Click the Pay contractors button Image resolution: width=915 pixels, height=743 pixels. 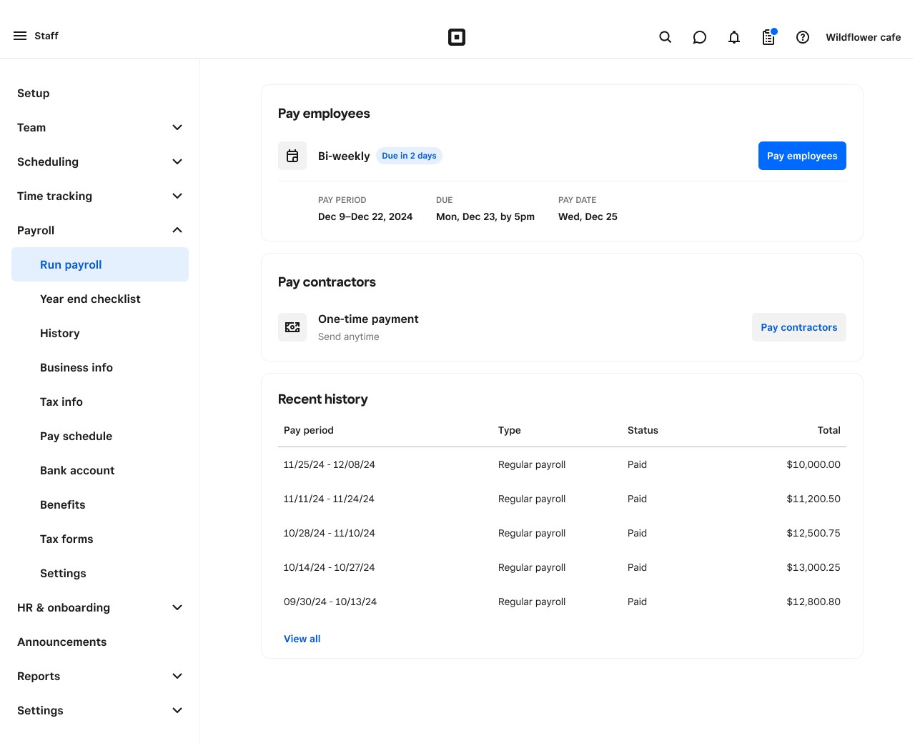798,326
